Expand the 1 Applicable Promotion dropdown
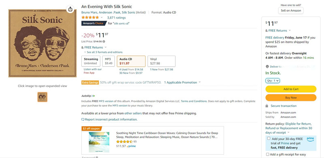 click(182, 83)
